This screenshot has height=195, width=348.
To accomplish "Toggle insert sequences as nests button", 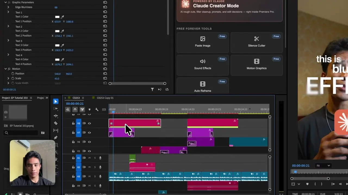I will click(67, 109).
